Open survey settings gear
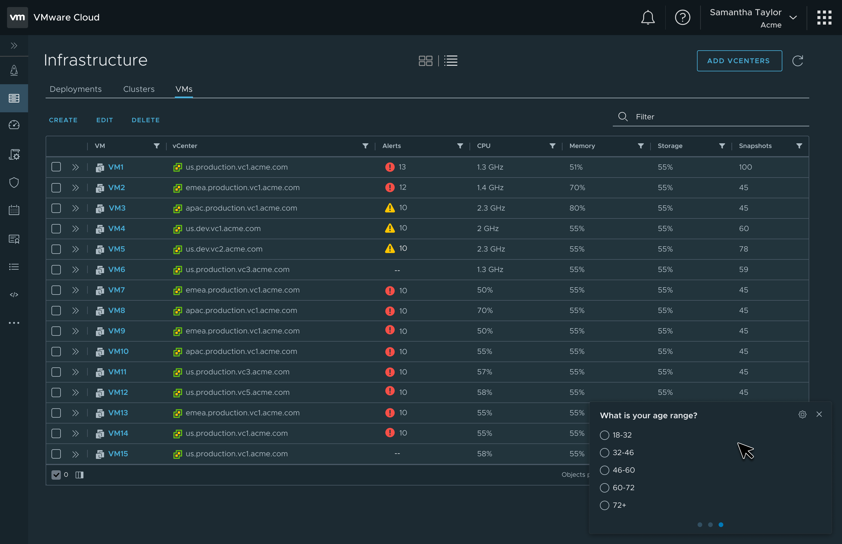The image size is (842, 544). point(802,414)
